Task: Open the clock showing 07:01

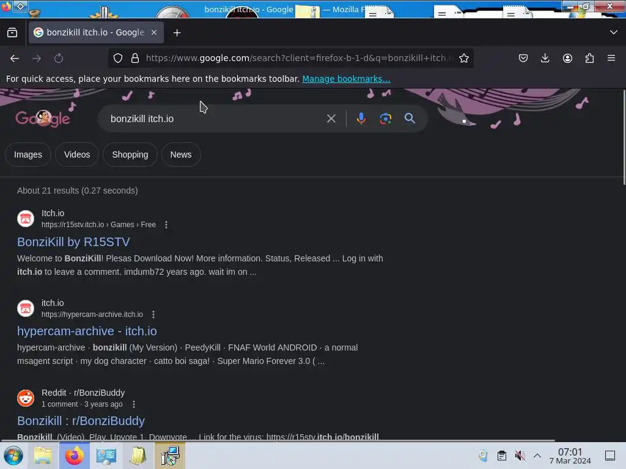Action: click(570, 456)
